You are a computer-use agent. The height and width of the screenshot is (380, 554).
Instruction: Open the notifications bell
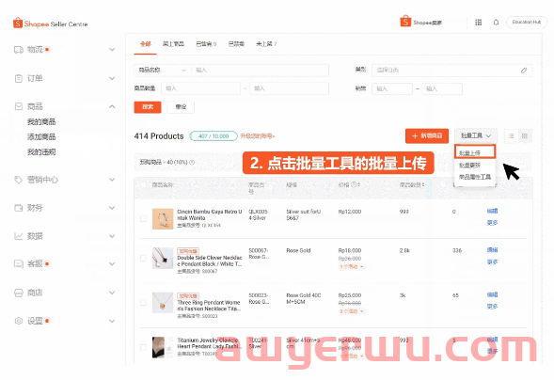[x=496, y=23]
